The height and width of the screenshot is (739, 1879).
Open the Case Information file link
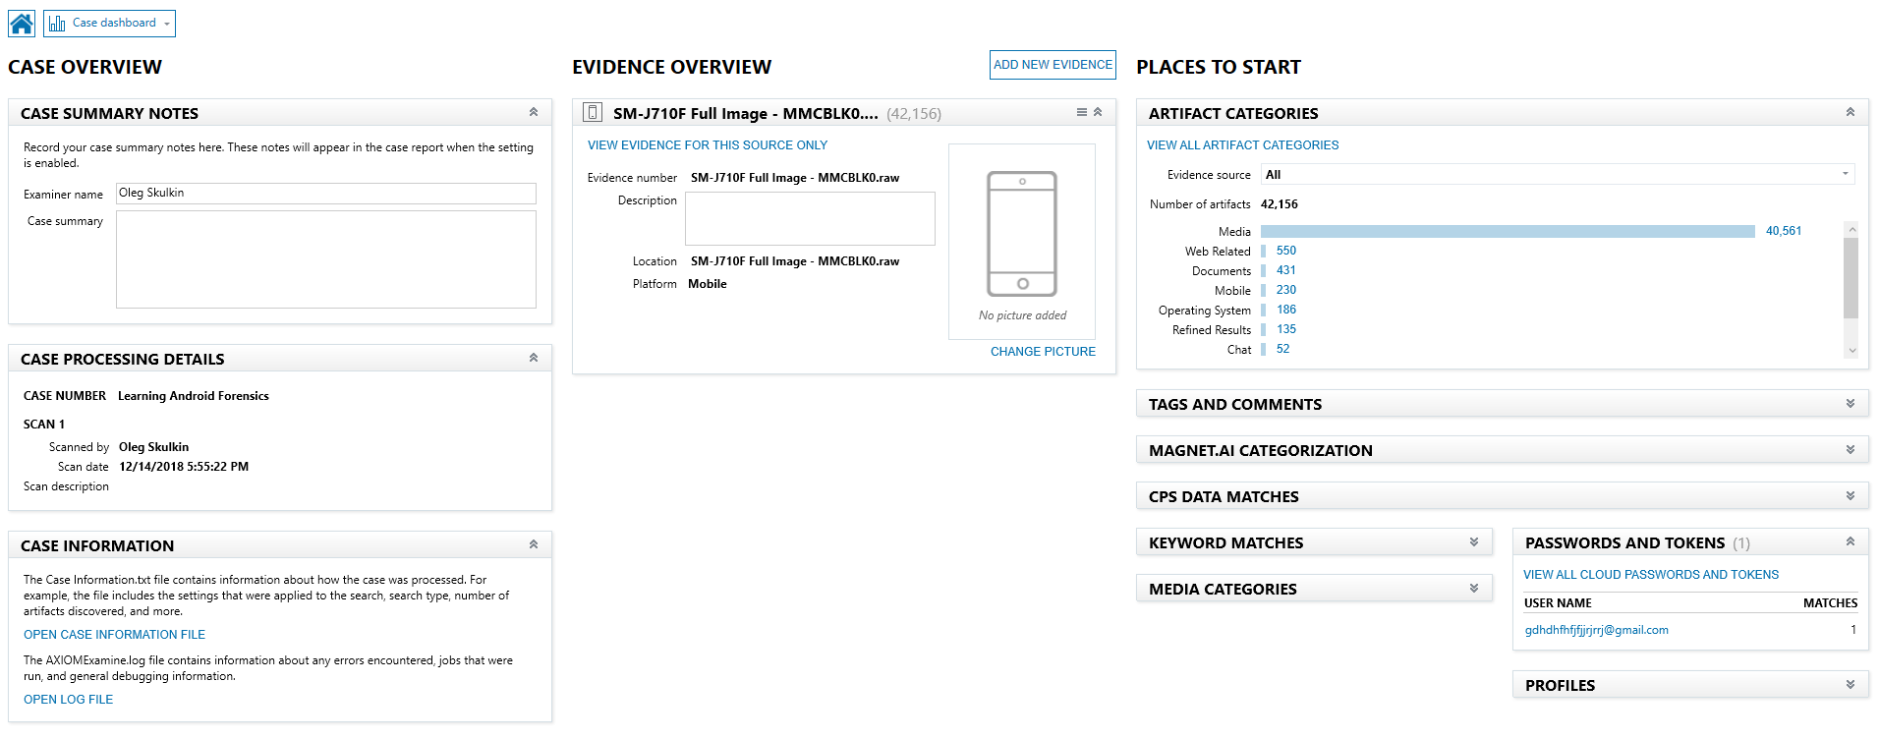tap(114, 635)
